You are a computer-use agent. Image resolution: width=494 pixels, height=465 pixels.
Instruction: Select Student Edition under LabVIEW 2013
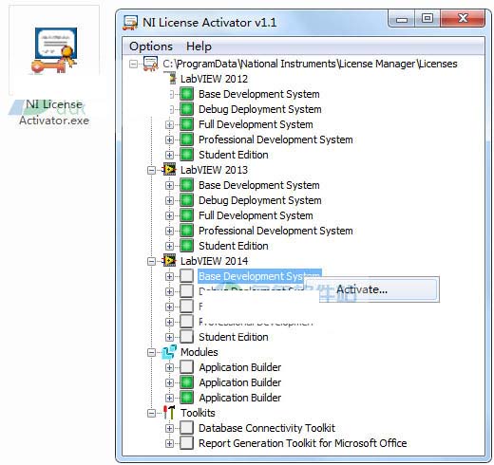234,246
